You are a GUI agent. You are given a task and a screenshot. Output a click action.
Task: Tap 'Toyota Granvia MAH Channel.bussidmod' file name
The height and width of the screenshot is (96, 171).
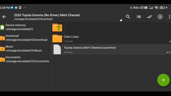(90, 48)
